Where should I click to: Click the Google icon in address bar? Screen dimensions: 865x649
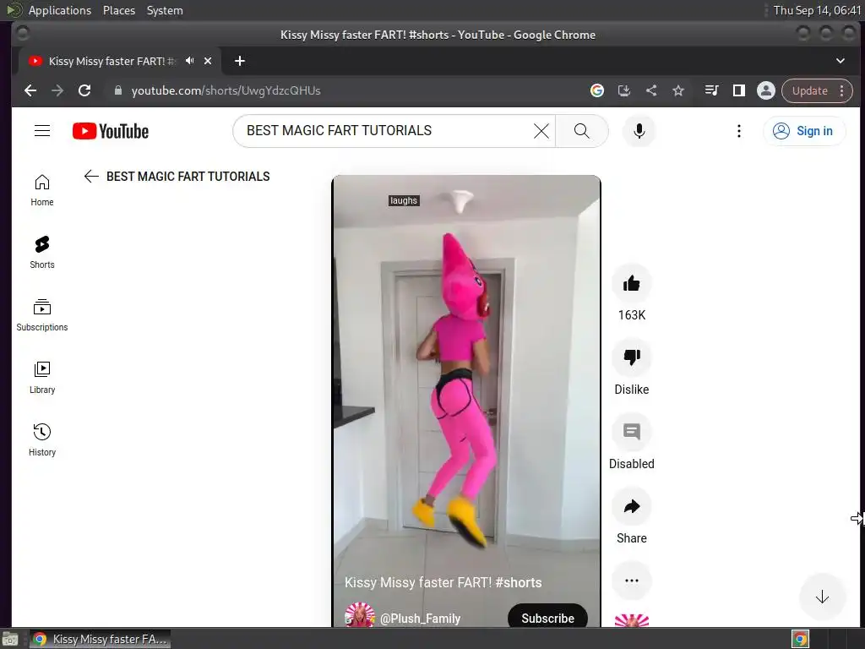click(597, 90)
